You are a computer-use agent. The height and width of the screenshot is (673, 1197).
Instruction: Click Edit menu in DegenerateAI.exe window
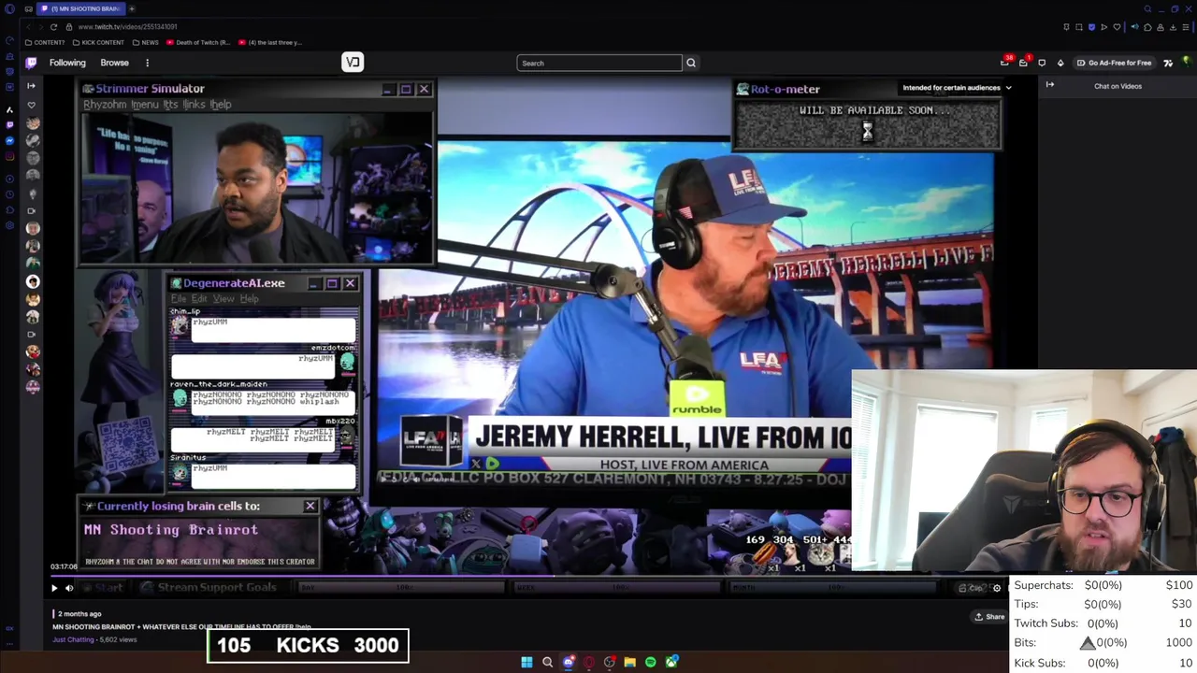[x=199, y=299]
